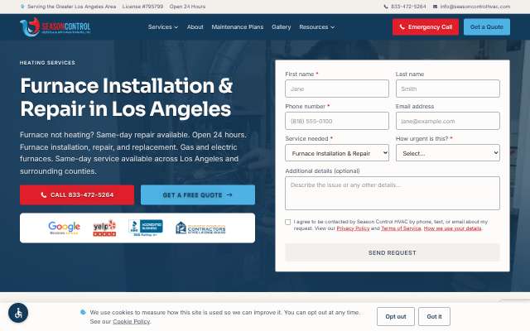Focus the First name field
This screenshot has width=530, height=331.
[x=337, y=89]
